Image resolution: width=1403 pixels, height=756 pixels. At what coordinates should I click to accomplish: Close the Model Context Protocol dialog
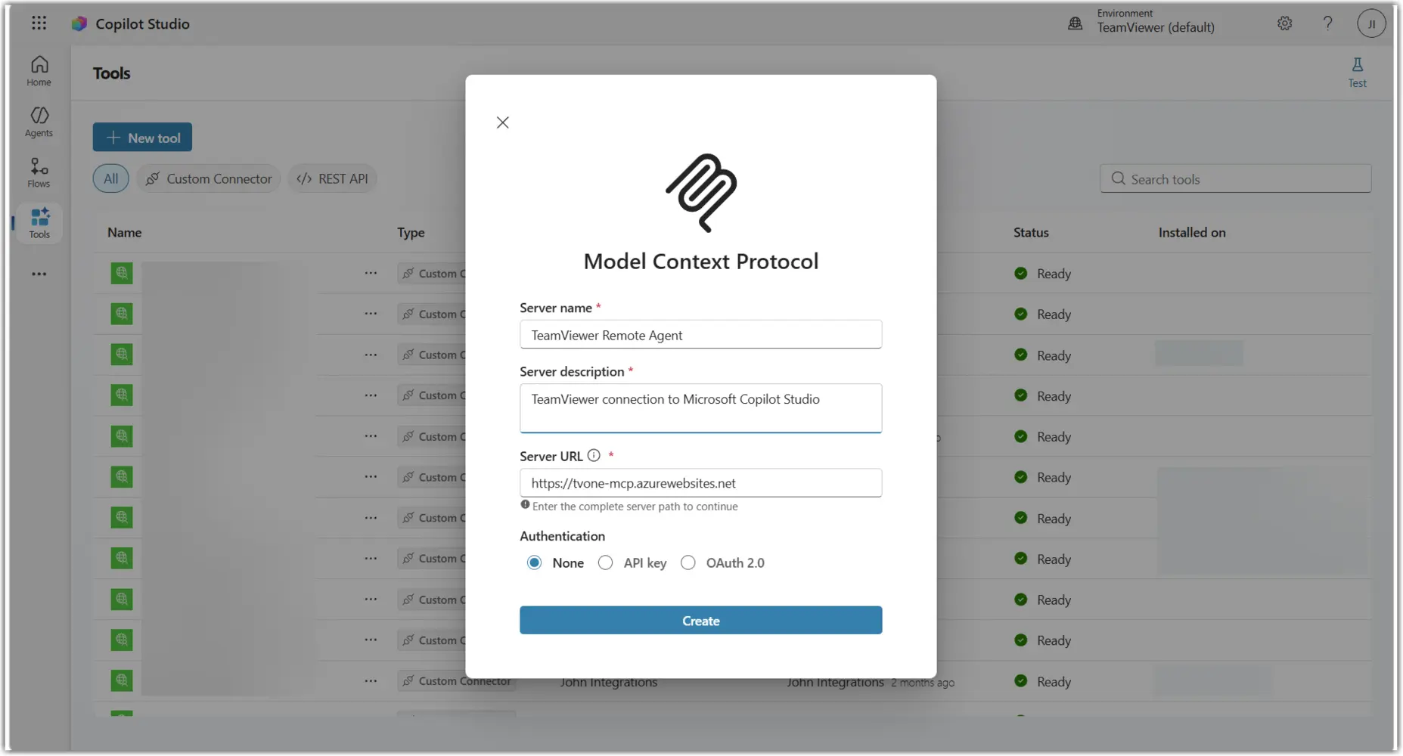502,122
